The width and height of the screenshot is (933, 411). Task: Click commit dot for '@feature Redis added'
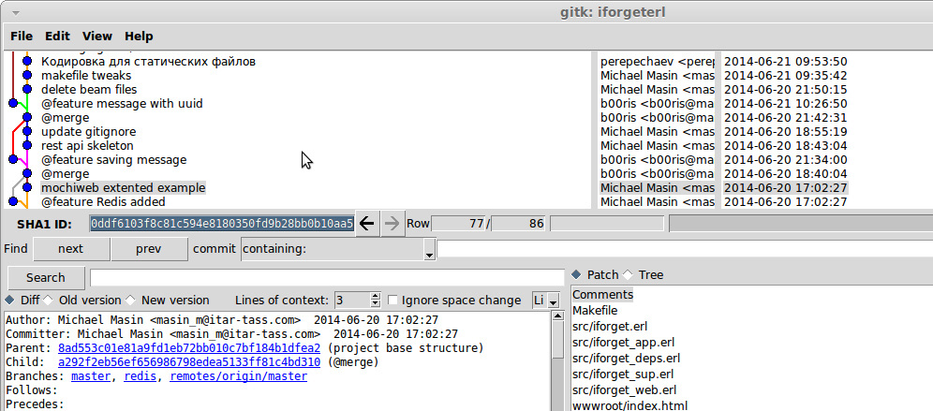12,201
